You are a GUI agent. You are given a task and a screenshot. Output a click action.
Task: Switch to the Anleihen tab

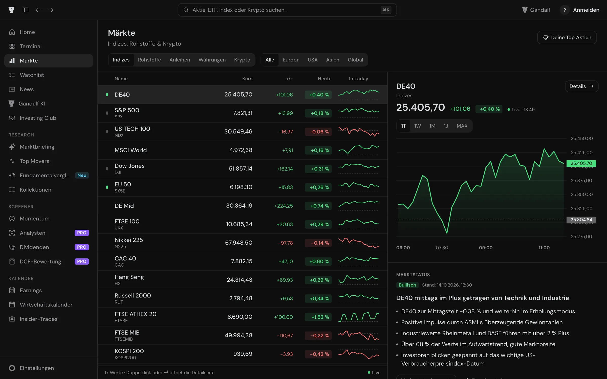180,60
